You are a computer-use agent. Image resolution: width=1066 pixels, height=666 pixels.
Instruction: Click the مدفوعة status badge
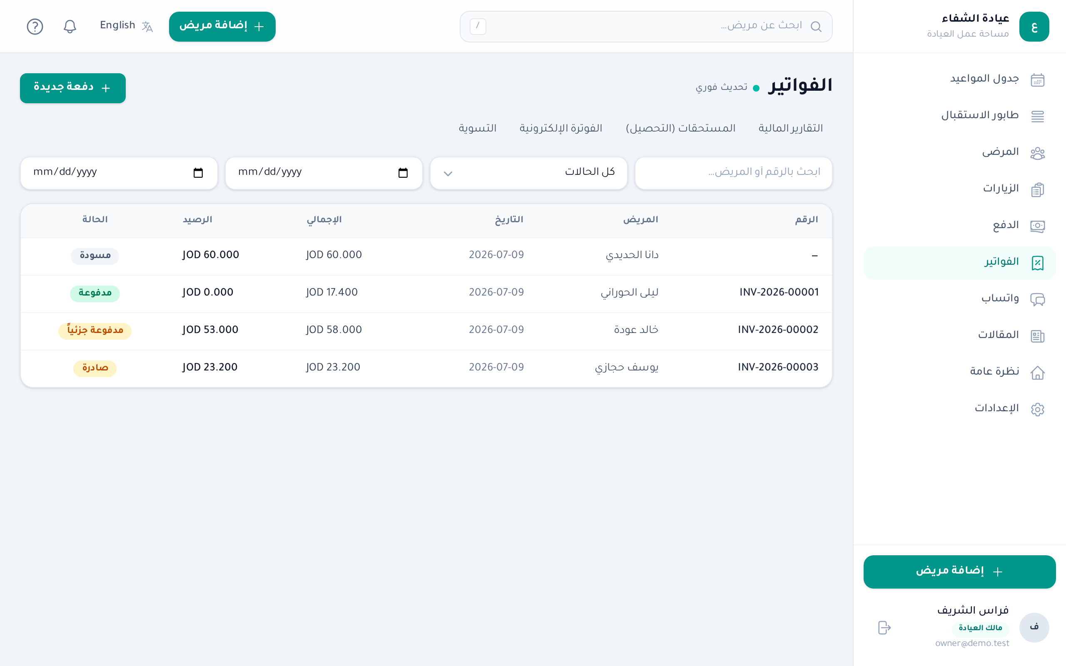95,293
